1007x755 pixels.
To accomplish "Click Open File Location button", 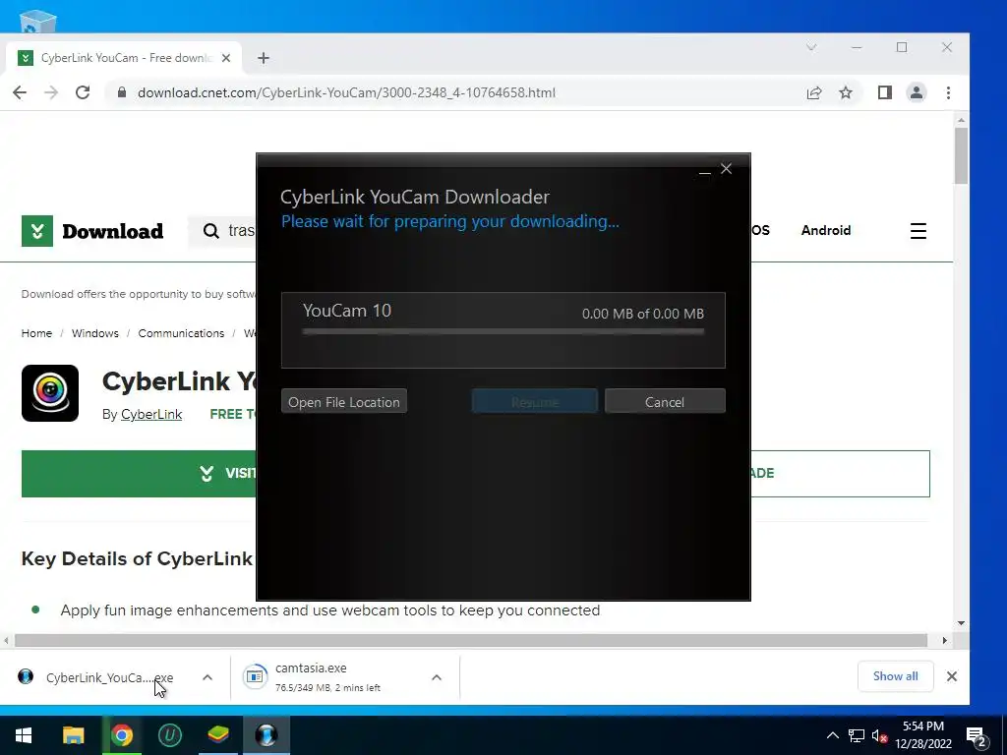I will (x=344, y=401).
